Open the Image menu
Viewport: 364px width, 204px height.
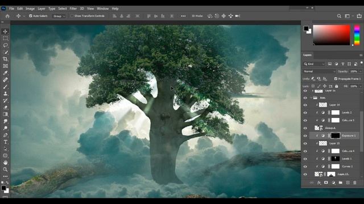30,8
